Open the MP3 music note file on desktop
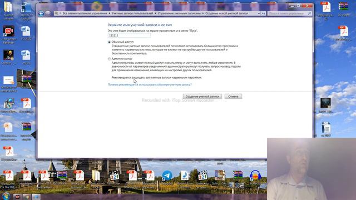 tap(185, 176)
